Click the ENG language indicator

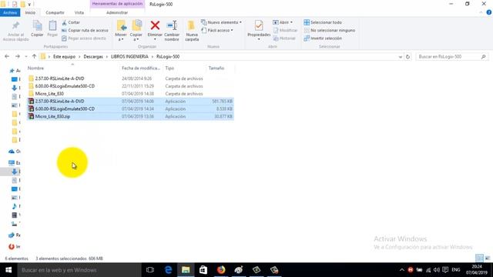pyautogui.click(x=456, y=270)
